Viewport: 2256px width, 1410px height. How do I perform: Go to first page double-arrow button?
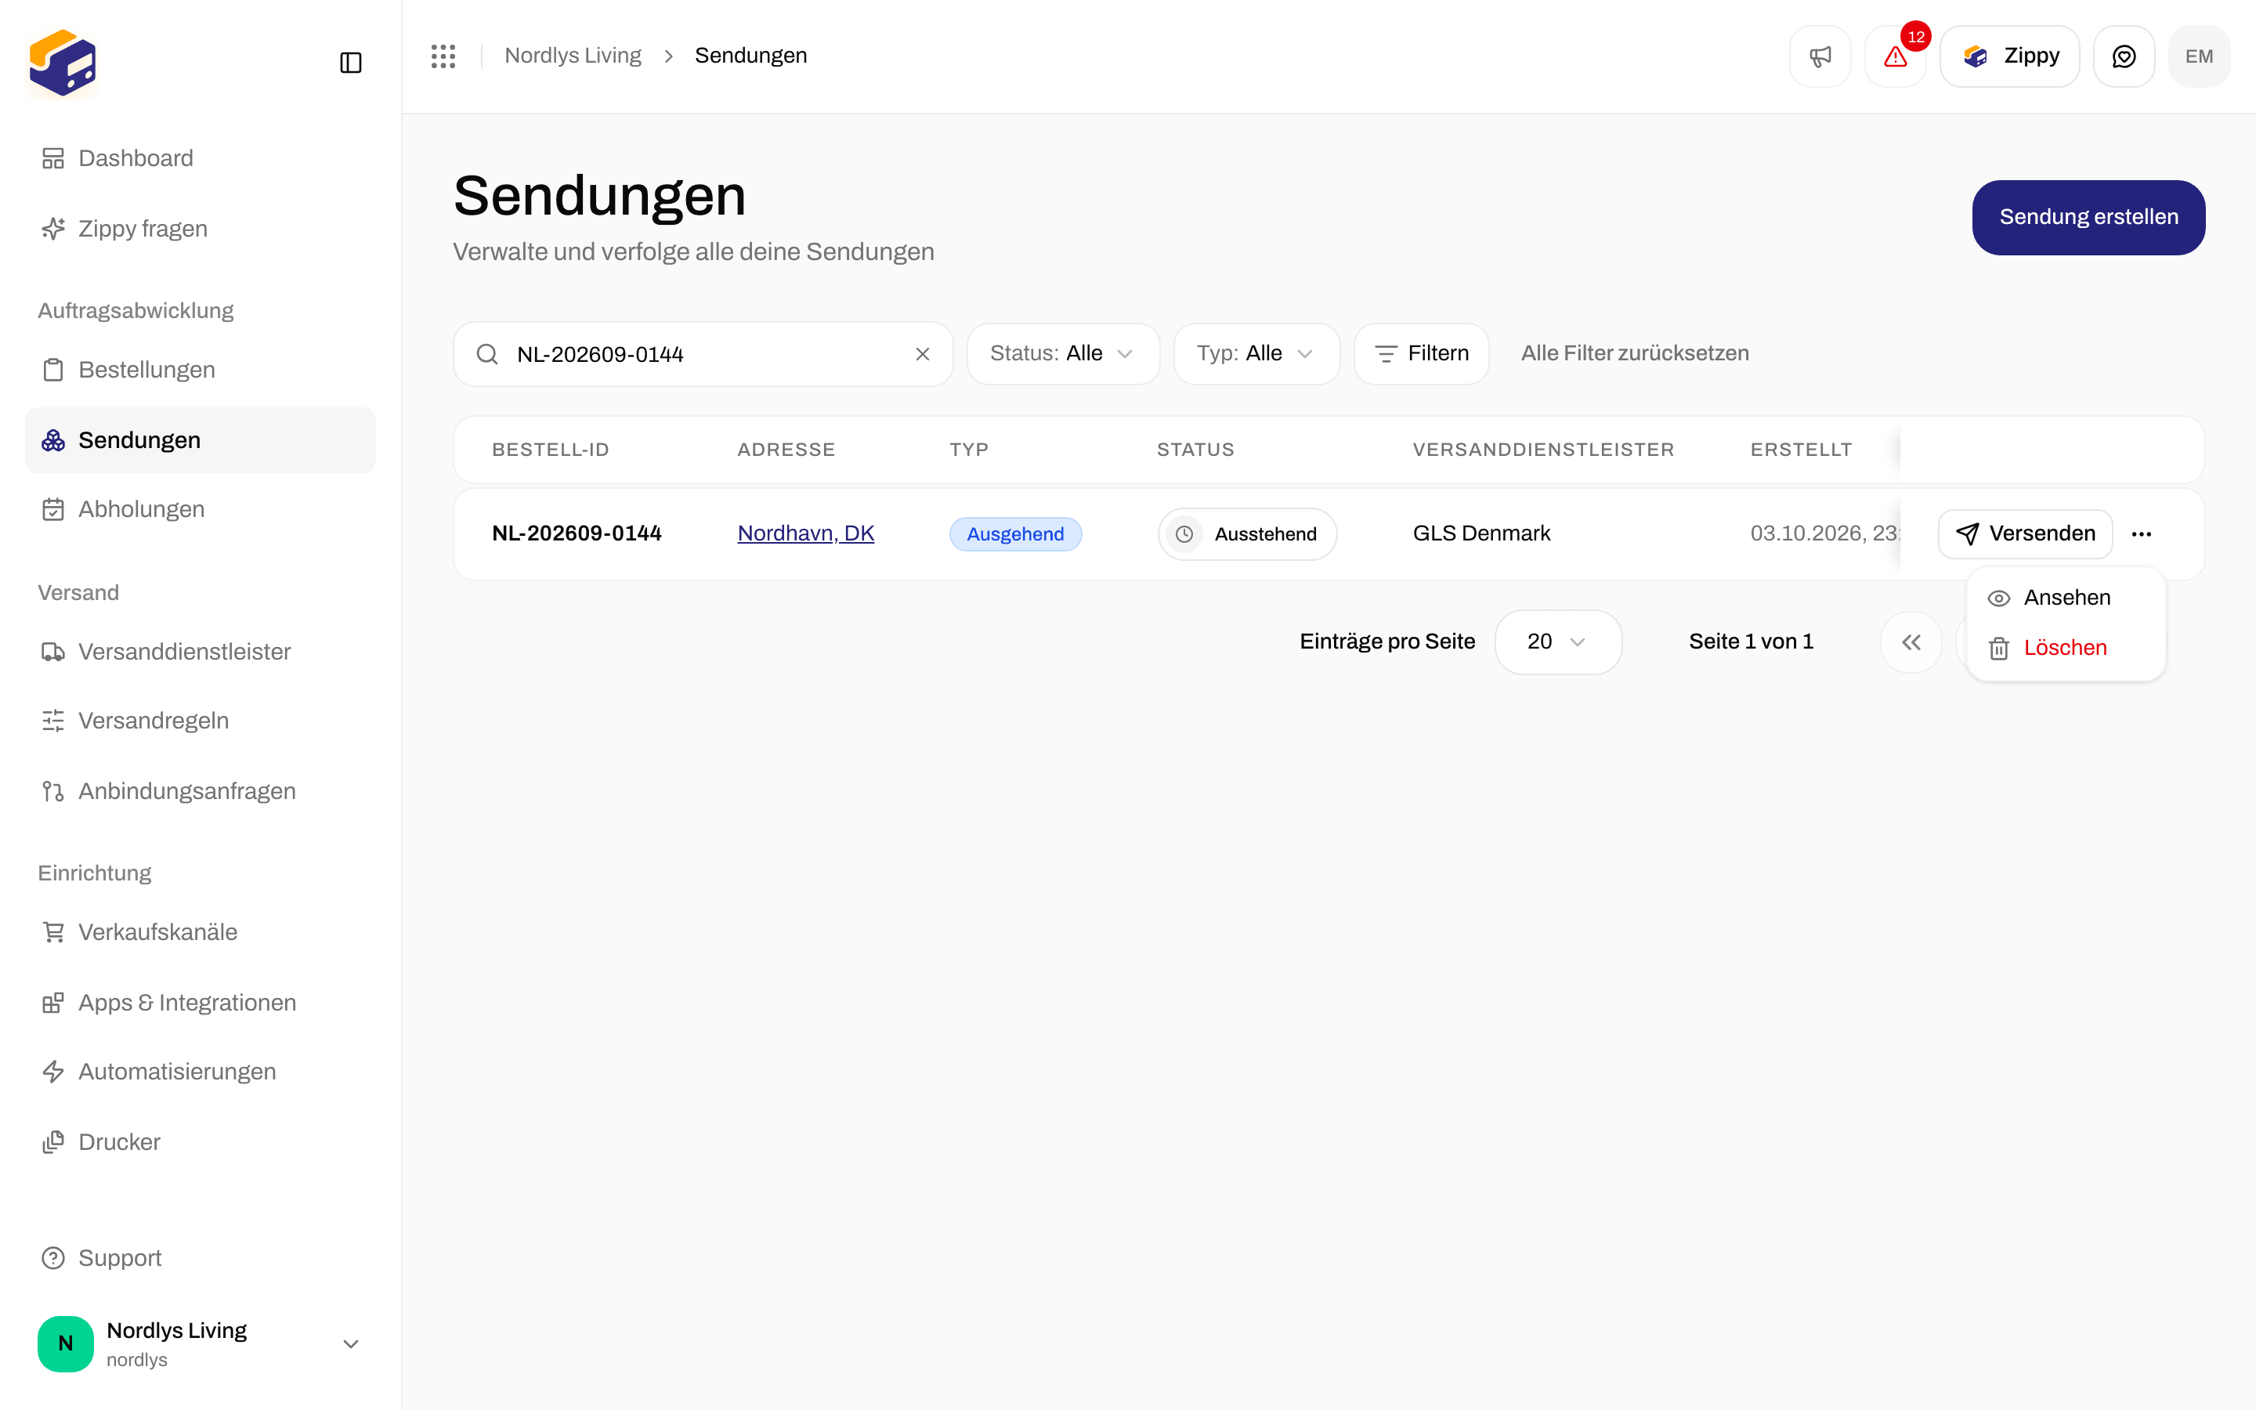[1911, 642]
